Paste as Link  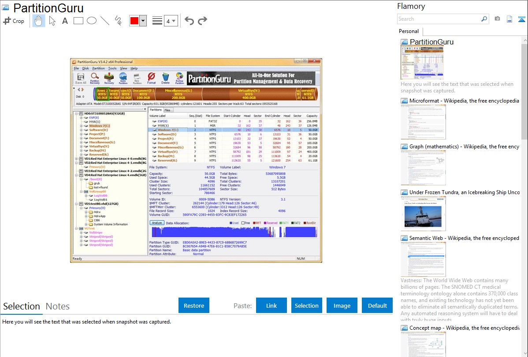click(x=271, y=305)
